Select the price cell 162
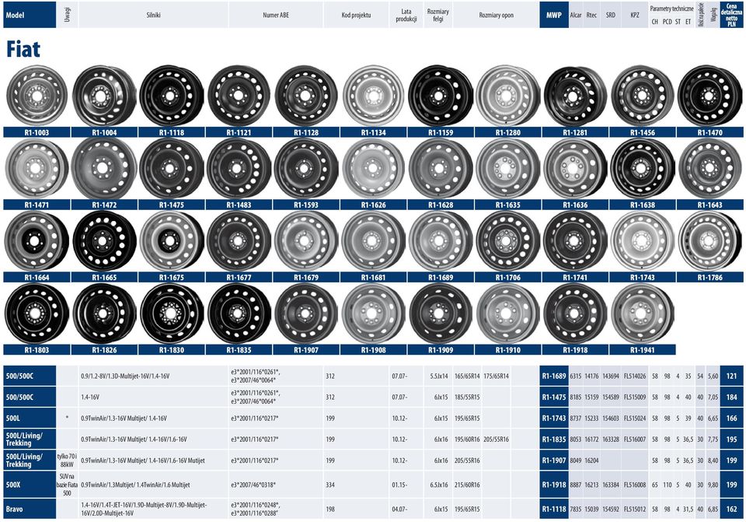The image size is (746, 522). 732,509
